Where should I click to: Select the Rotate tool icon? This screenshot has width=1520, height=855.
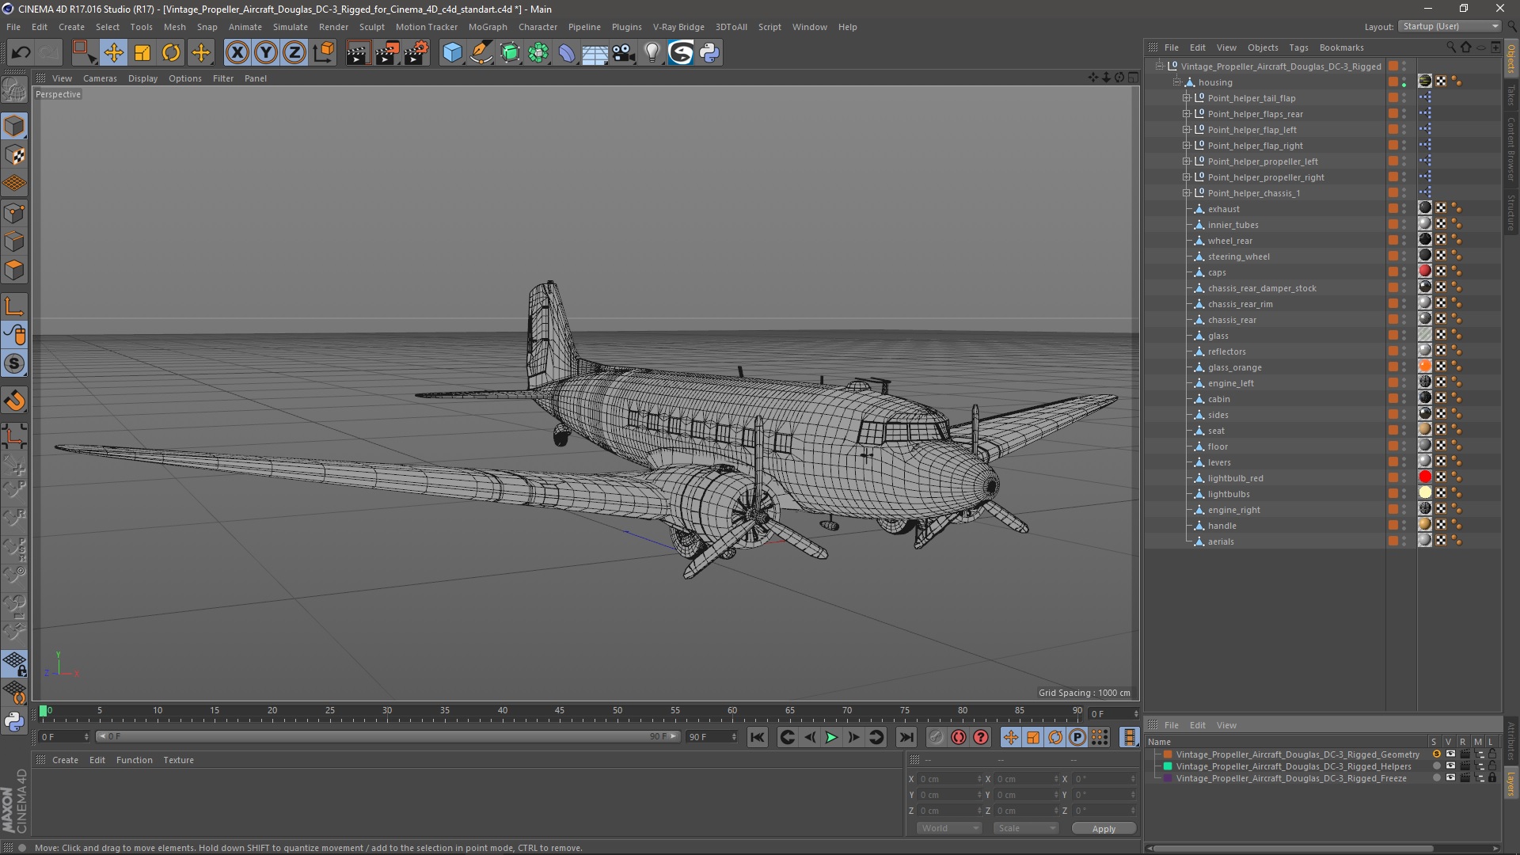coord(171,53)
